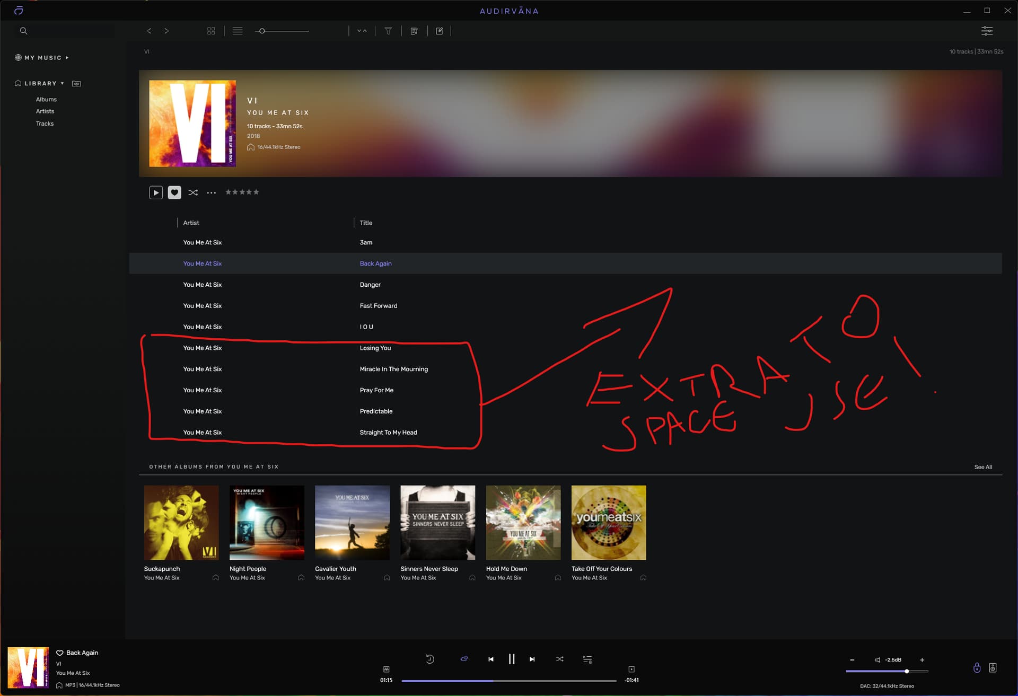Open Artists in the library
Screen dimensions: 1018x696
(45, 111)
